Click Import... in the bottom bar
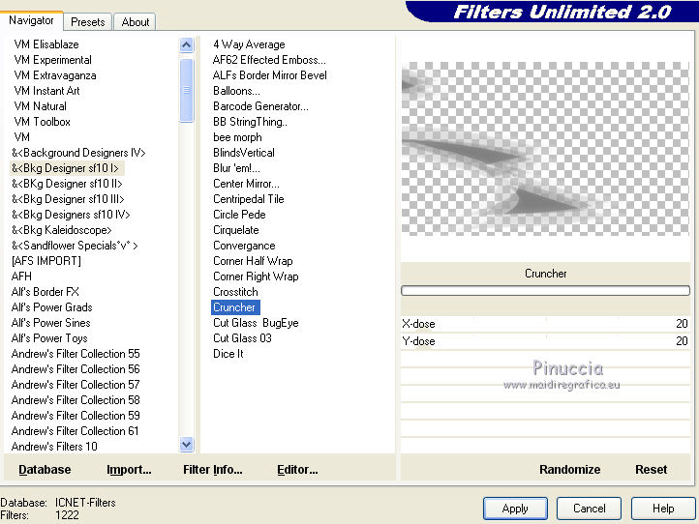 129,470
